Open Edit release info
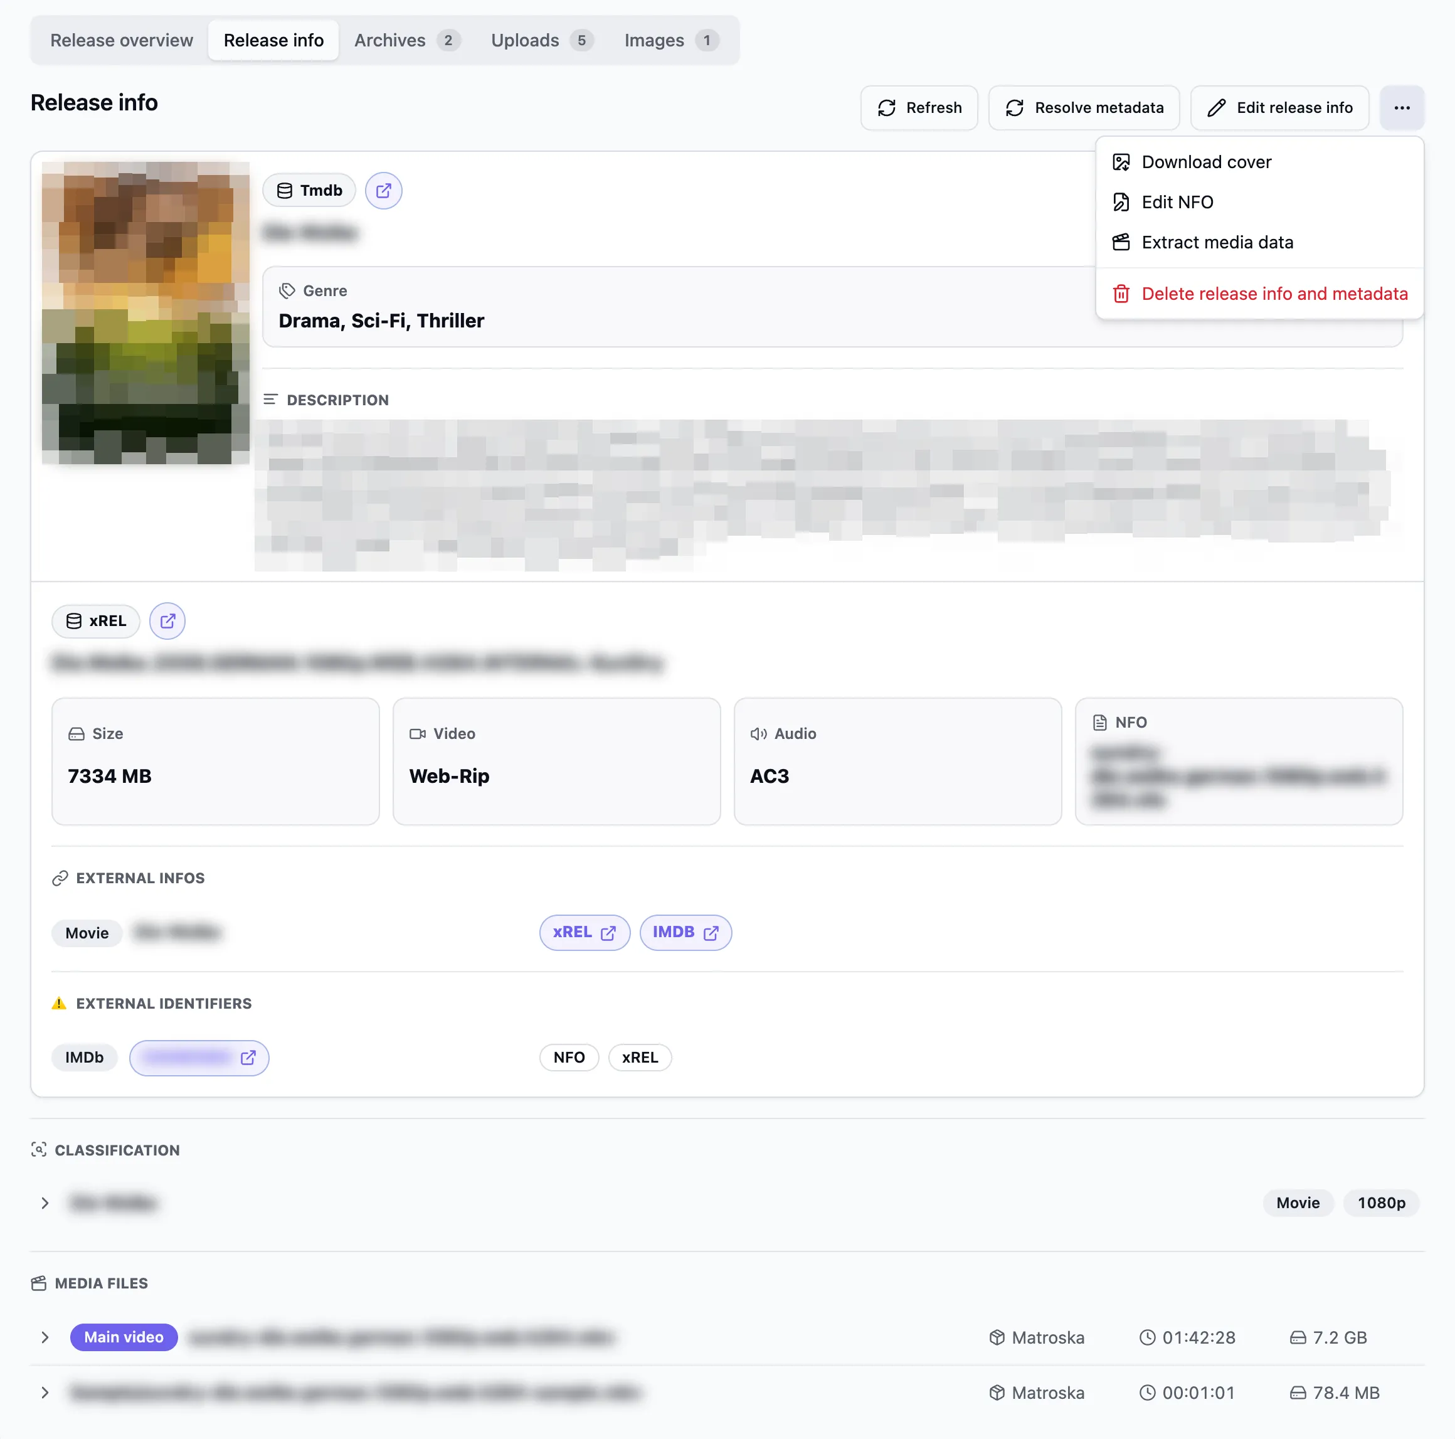The height and width of the screenshot is (1439, 1455). click(x=1279, y=108)
